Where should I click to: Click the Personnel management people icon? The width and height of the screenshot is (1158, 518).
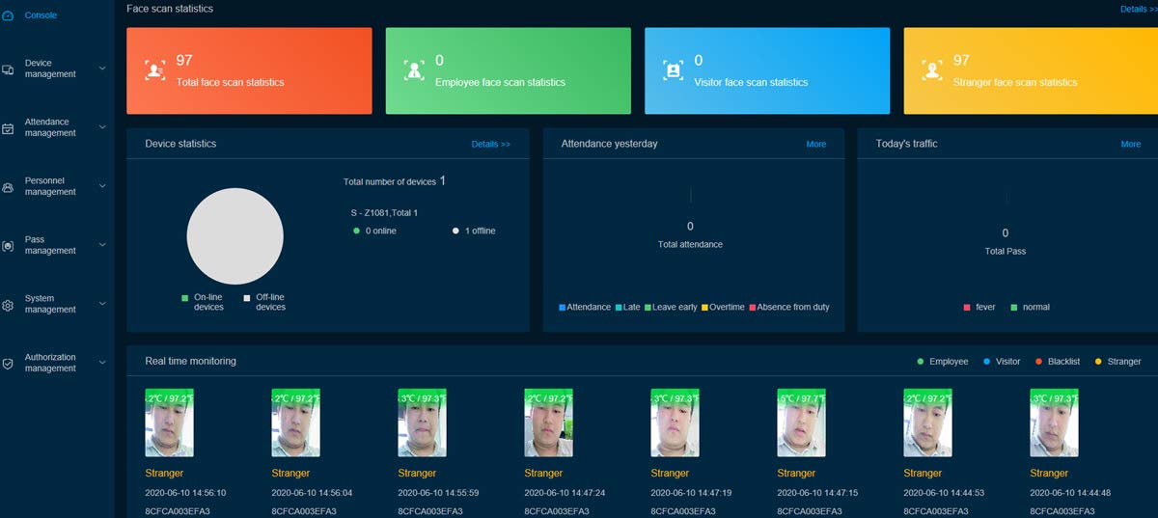(8, 187)
